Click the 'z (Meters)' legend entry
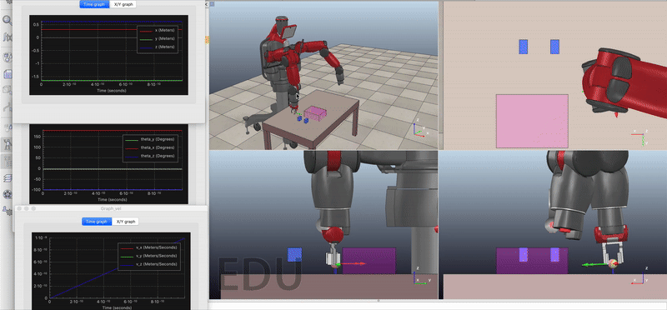 click(x=158, y=47)
